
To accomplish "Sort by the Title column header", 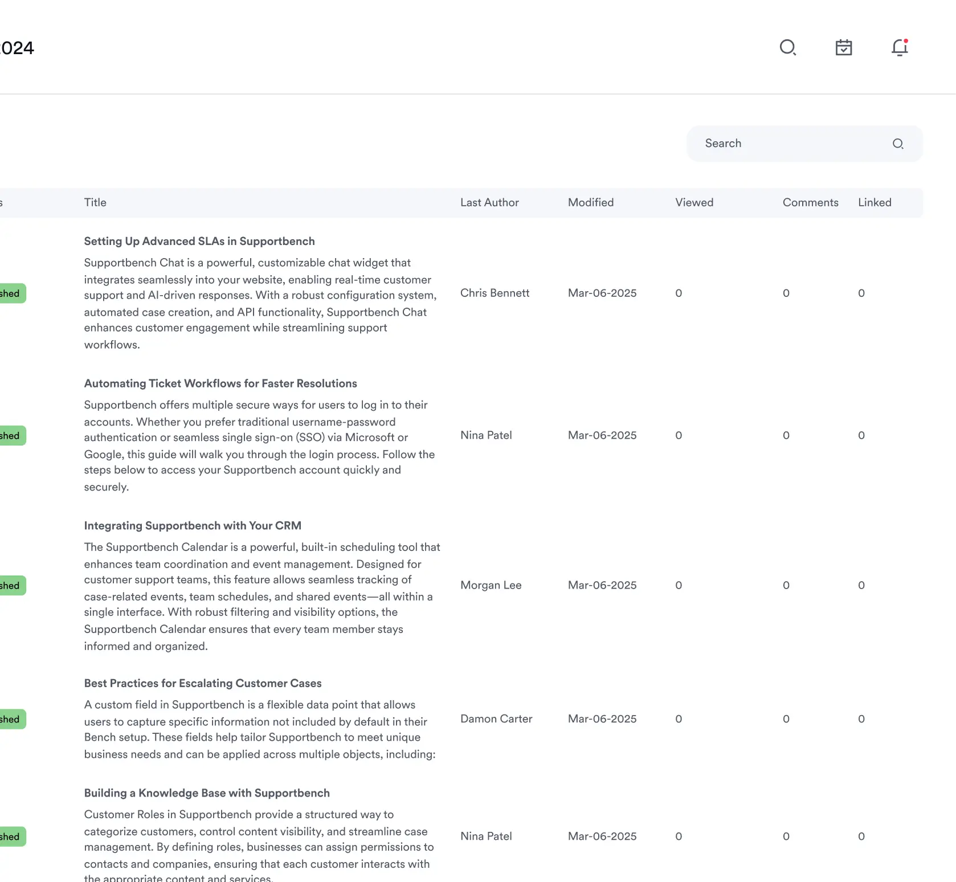I will pyautogui.click(x=95, y=202).
